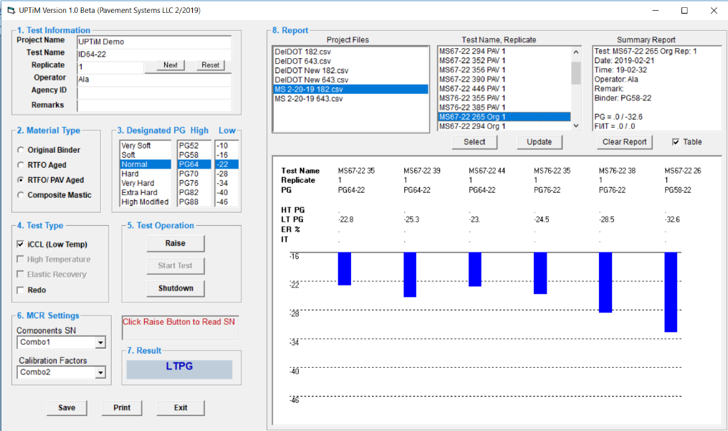Select DelDOT New 643.csv project file
728x431 pixels.
point(311,80)
